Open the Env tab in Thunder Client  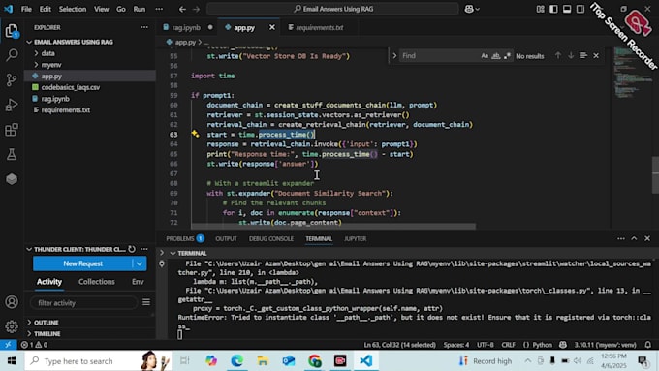point(138,282)
